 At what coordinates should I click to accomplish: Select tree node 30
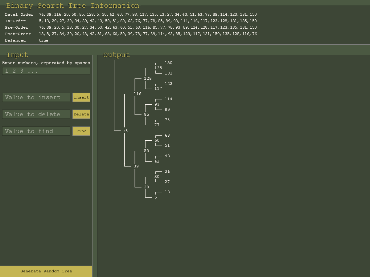157,177
